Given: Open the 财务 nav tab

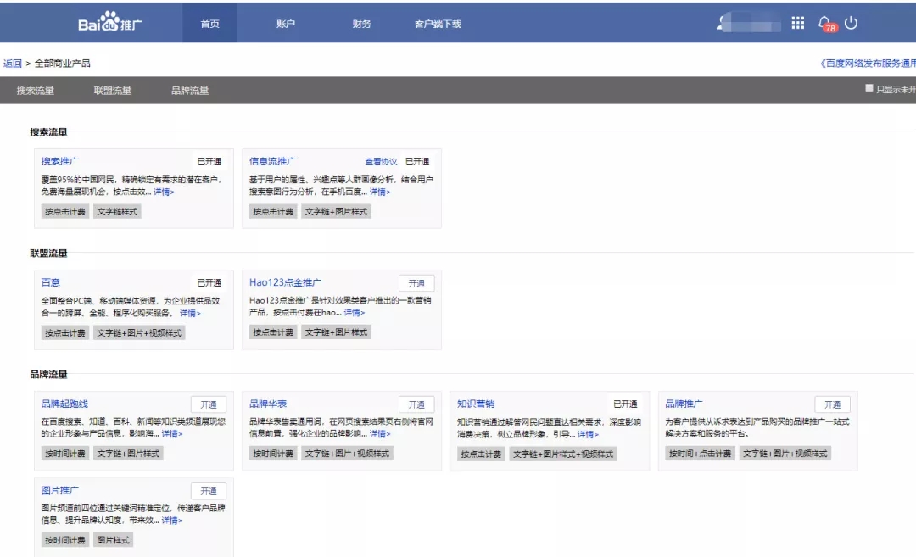Looking at the screenshot, I should pos(361,24).
